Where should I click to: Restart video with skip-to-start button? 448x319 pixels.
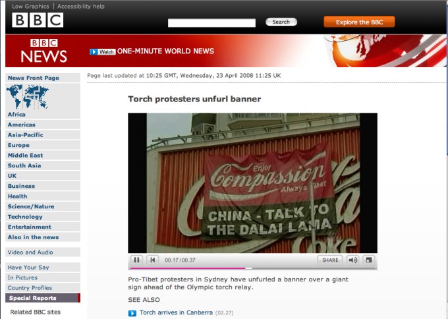coord(153,260)
